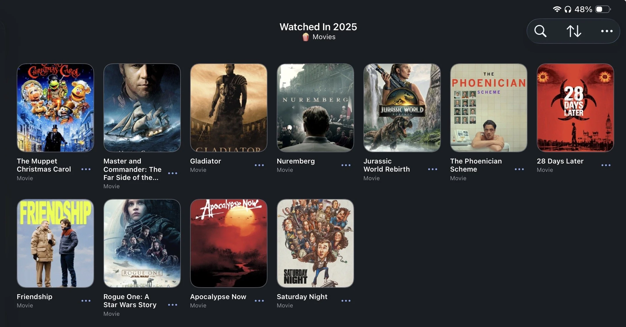626x327 pixels.
Task: Open the Saturday Night title link
Action: (x=302, y=297)
